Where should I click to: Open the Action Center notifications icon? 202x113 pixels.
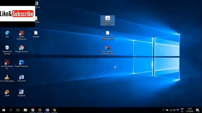point(198,110)
